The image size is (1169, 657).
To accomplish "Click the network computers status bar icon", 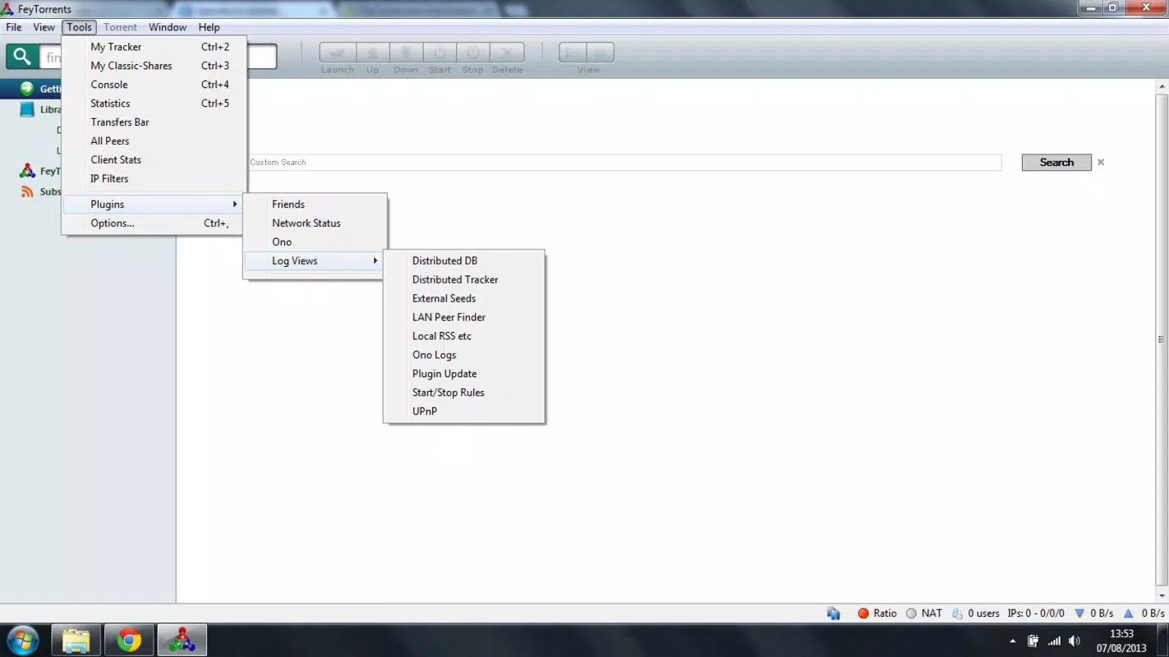I will [x=834, y=613].
